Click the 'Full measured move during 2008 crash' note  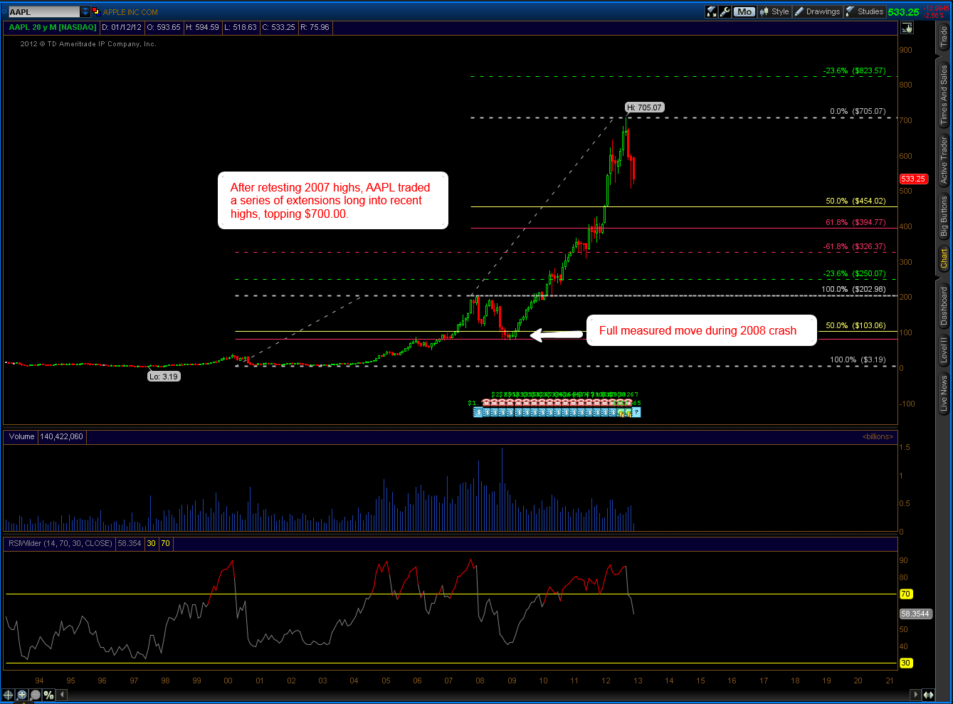701,330
